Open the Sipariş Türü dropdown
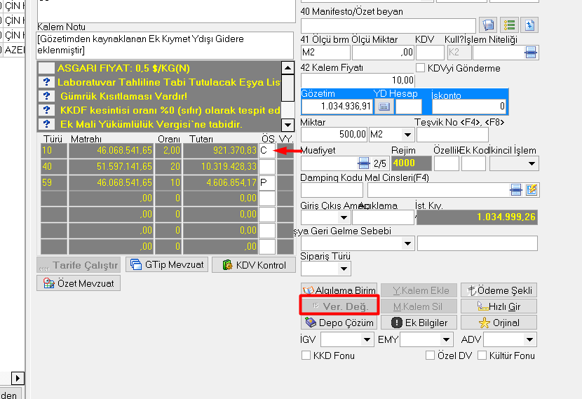 (344, 269)
